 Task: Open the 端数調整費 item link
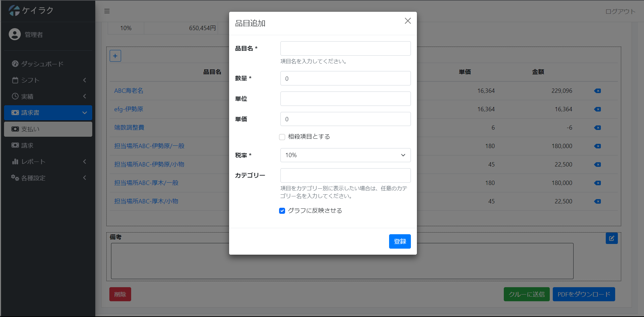129,128
